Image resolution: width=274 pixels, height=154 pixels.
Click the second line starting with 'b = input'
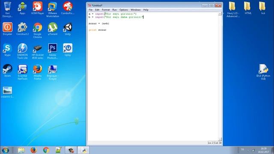[116, 17]
